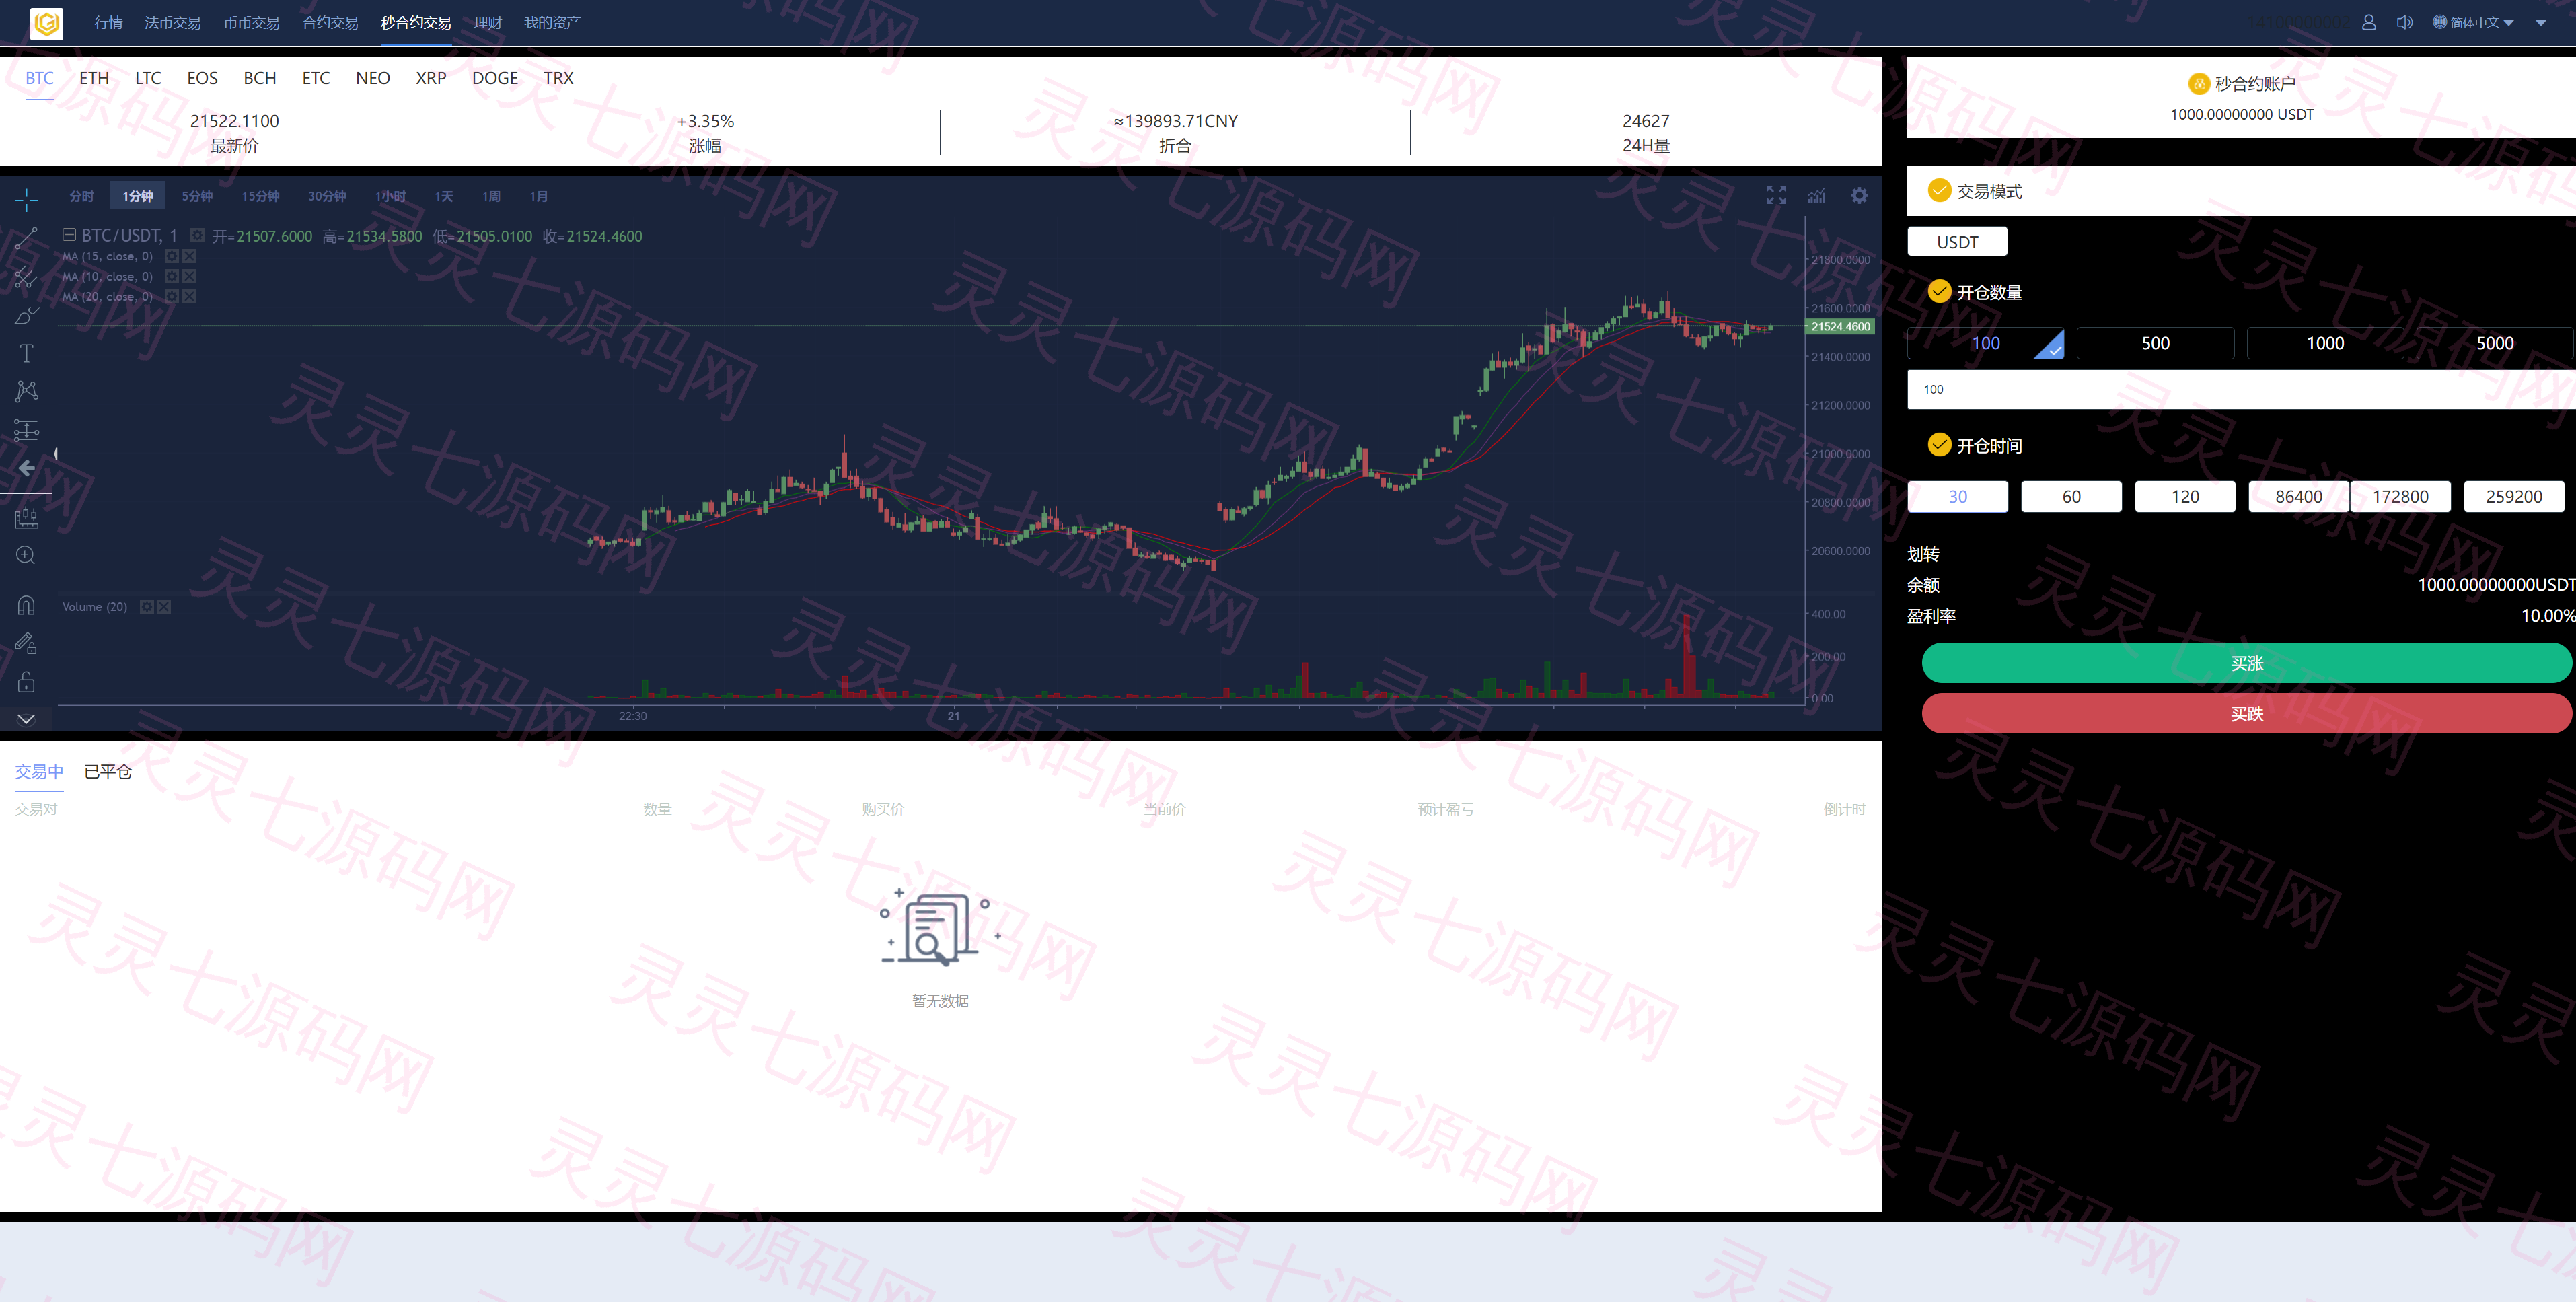
Task: Remove the Volume indicator
Action: (165, 606)
